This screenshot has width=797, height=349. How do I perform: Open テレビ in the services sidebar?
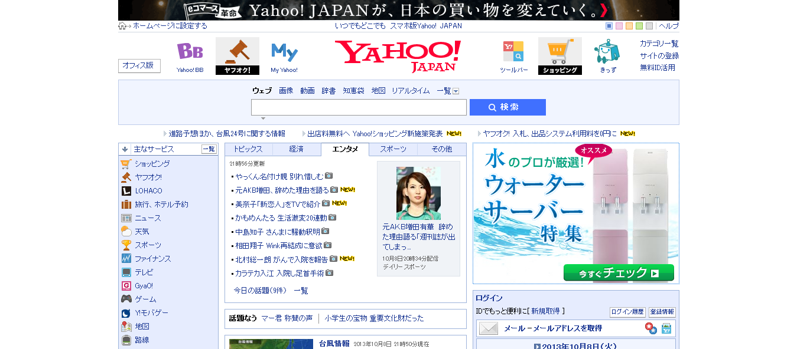(x=144, y=272)
